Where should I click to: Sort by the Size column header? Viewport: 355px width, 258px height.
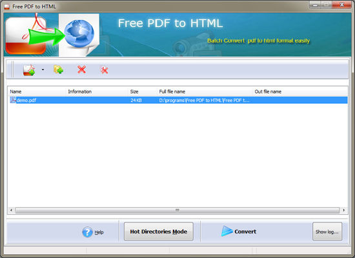pos(134,92)
